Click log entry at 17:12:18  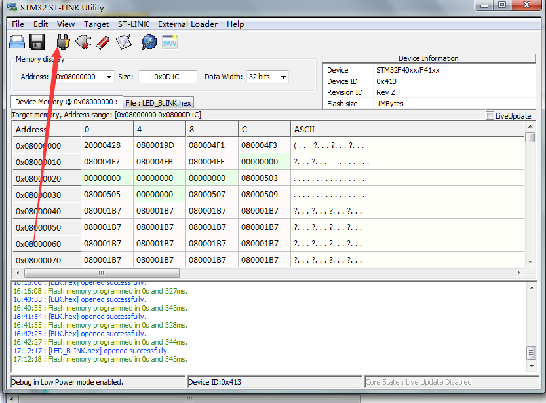(100, 359)
